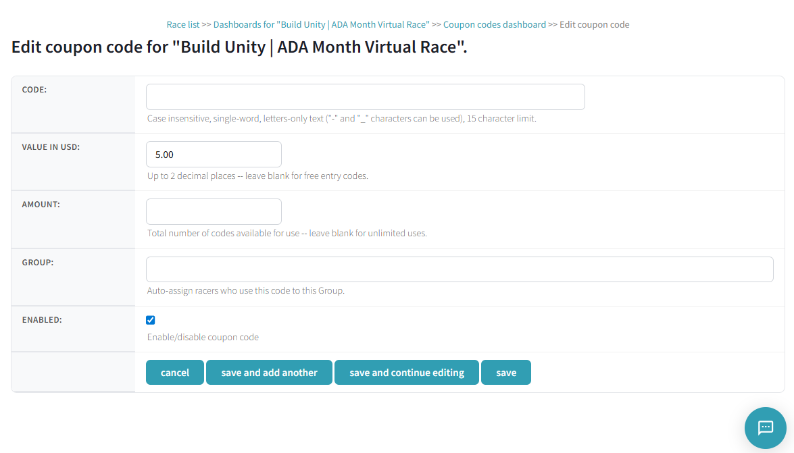Select the value 5.00 in the USD field

[x=214, y=154]
